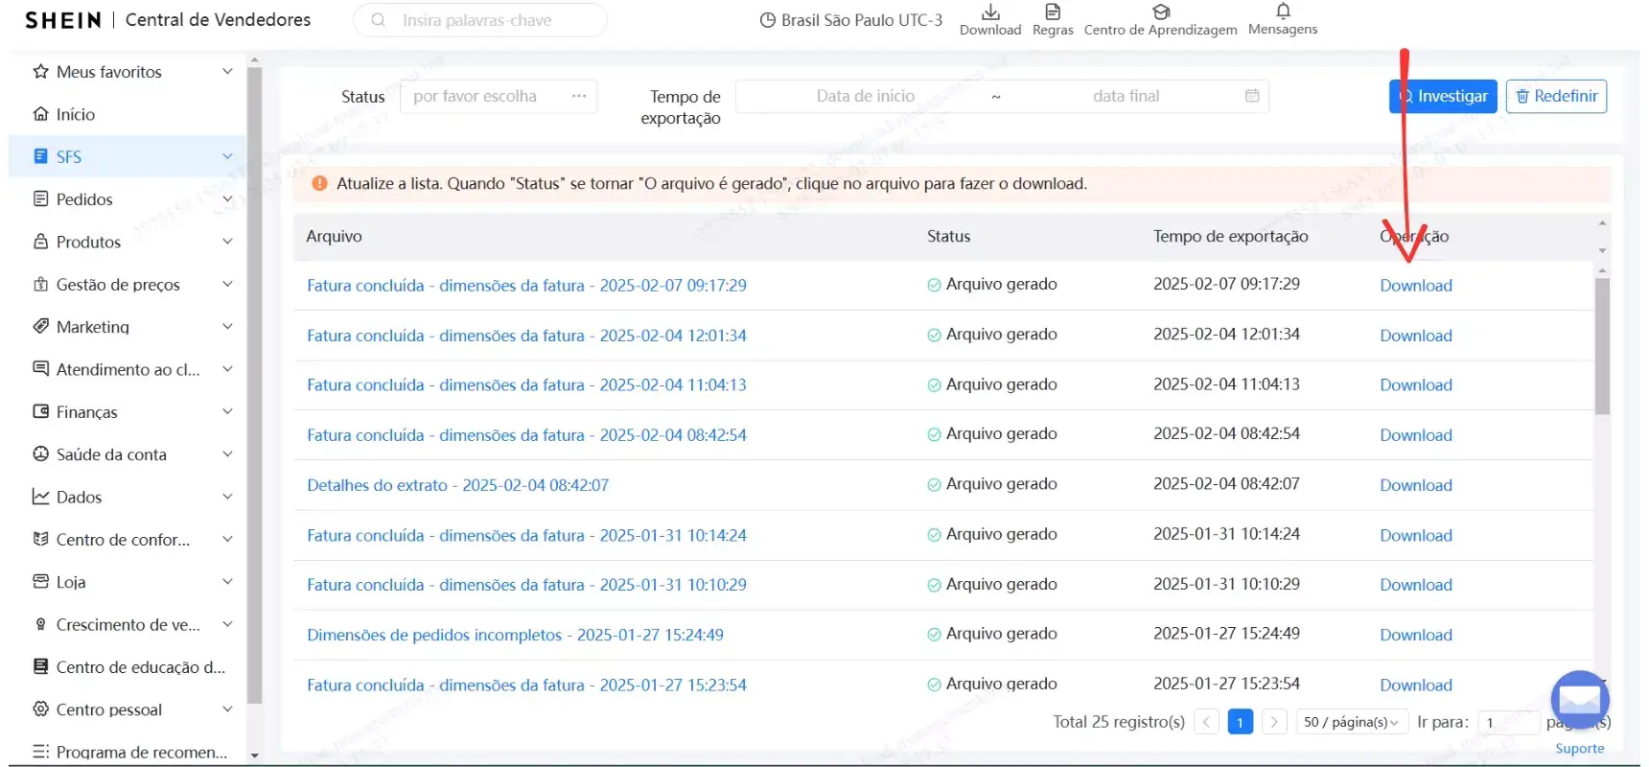Download the 2025-01-31 10:10:29 file

[x=1416, y=585]
